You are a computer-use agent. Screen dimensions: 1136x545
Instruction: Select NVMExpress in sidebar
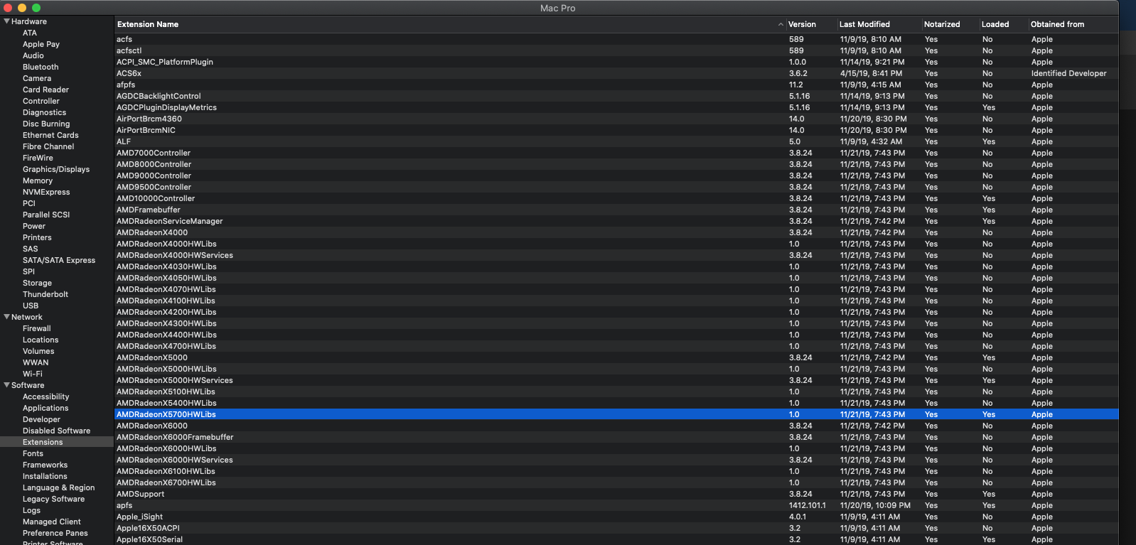46,192
